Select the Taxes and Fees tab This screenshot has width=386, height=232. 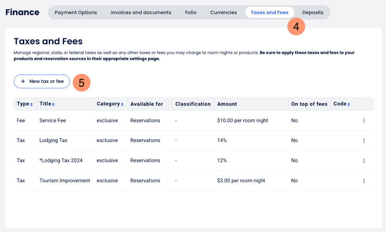click(x=269, y=12)
